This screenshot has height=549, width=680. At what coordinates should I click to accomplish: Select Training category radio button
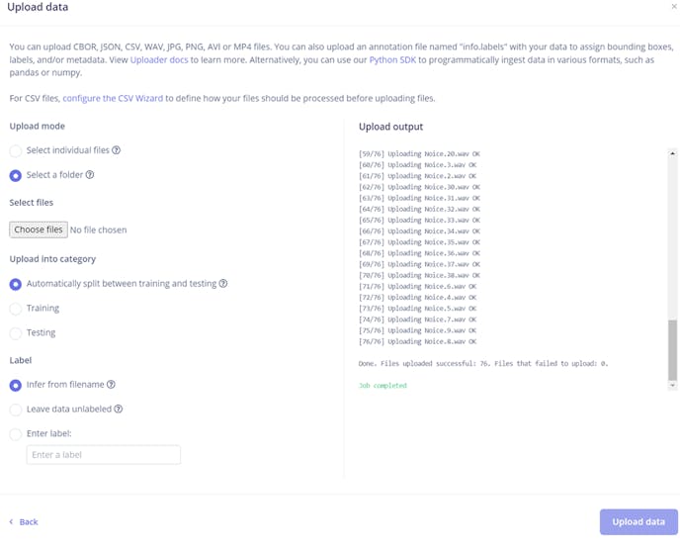click(16, 309)
